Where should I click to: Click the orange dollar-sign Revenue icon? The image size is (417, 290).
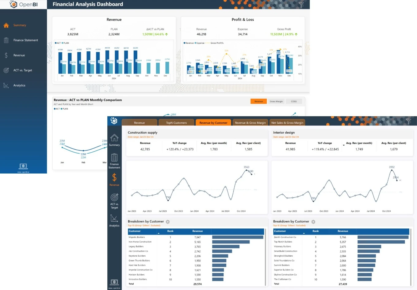[114, 177]
